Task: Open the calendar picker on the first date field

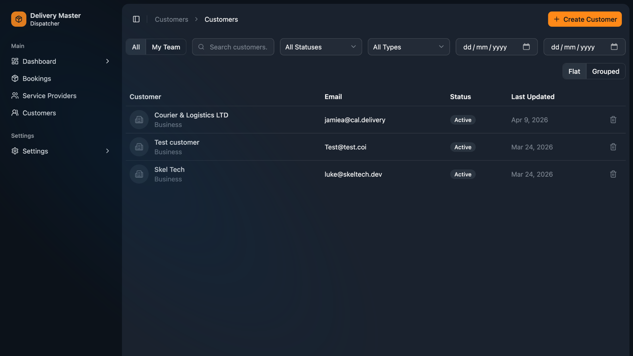Action: [527, 47]
